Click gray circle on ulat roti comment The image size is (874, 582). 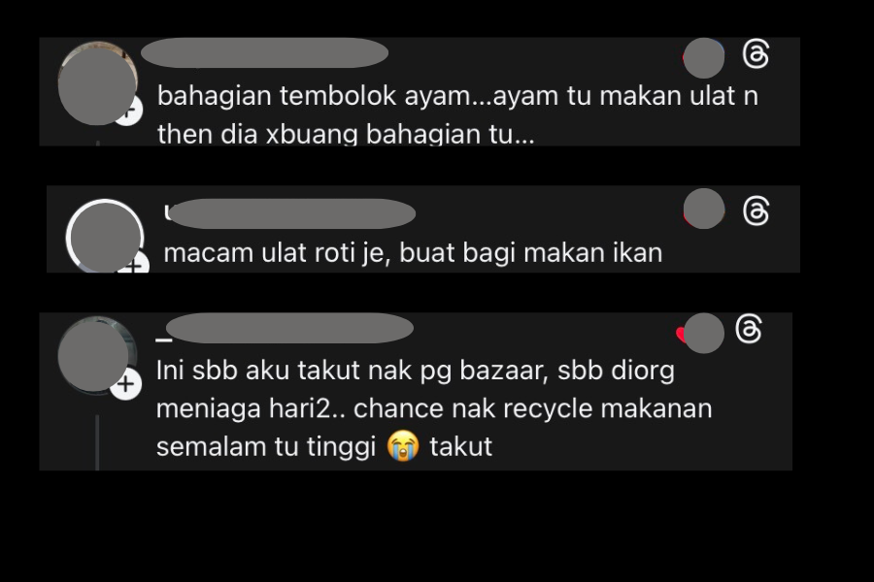[x=704, y=209]
